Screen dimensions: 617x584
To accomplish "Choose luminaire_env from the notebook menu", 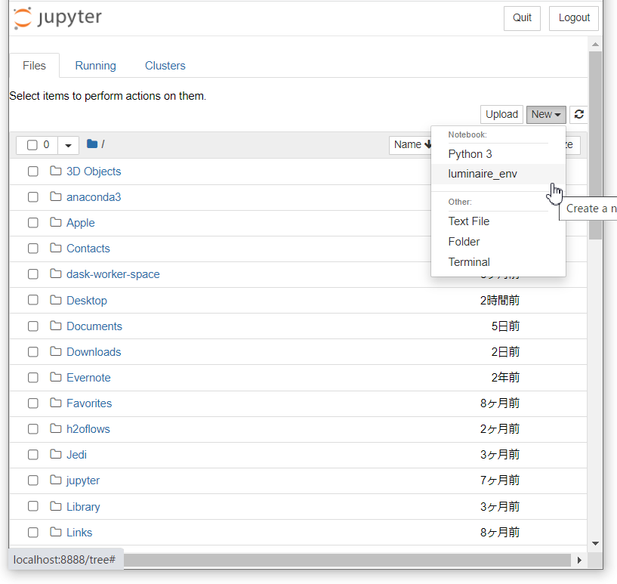I will click(483, 174).
